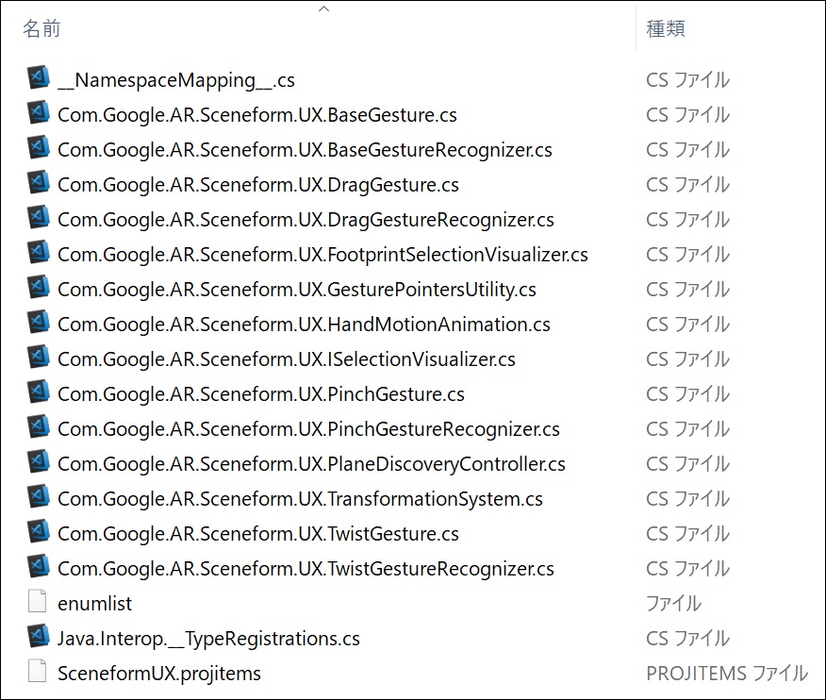Sort files by the 名前 column header

point(41,28)
